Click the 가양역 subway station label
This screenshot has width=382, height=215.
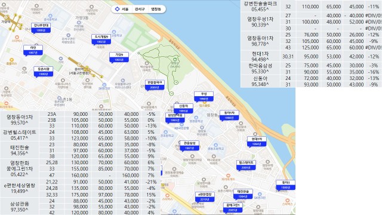coord(5,21)
